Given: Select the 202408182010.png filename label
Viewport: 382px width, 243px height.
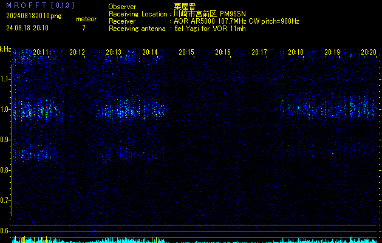Looking at the screenshot, I should coord(33,13).
